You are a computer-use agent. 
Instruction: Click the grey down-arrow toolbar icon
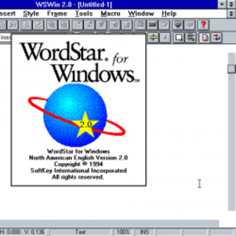tap(166, 38)
